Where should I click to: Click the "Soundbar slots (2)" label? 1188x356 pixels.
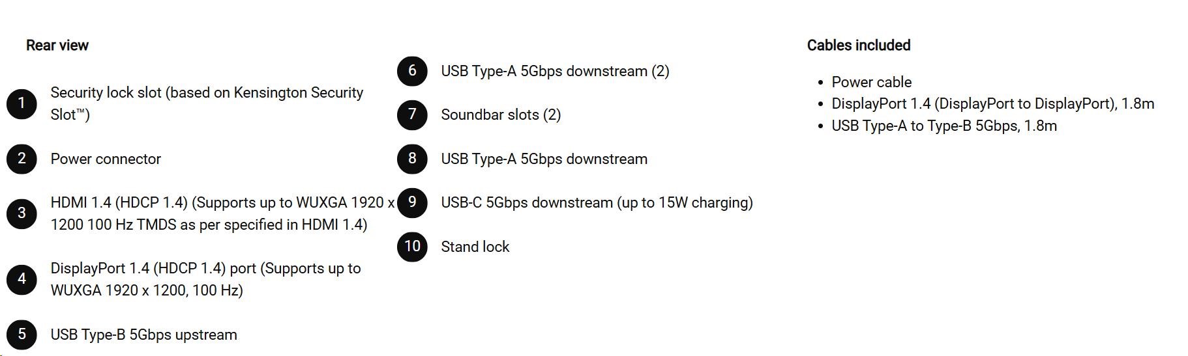pos(501,115)
